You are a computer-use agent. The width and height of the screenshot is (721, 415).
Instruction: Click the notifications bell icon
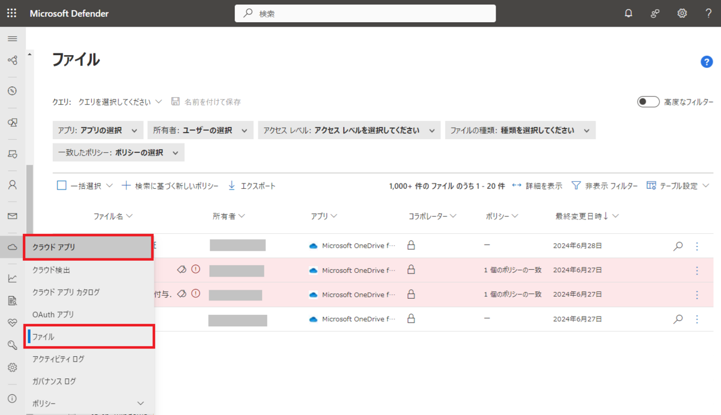628,13
